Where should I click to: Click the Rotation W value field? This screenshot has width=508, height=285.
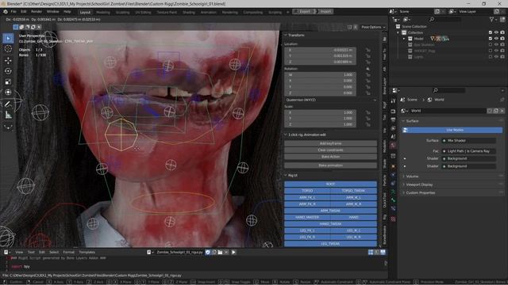click(320, 74)
